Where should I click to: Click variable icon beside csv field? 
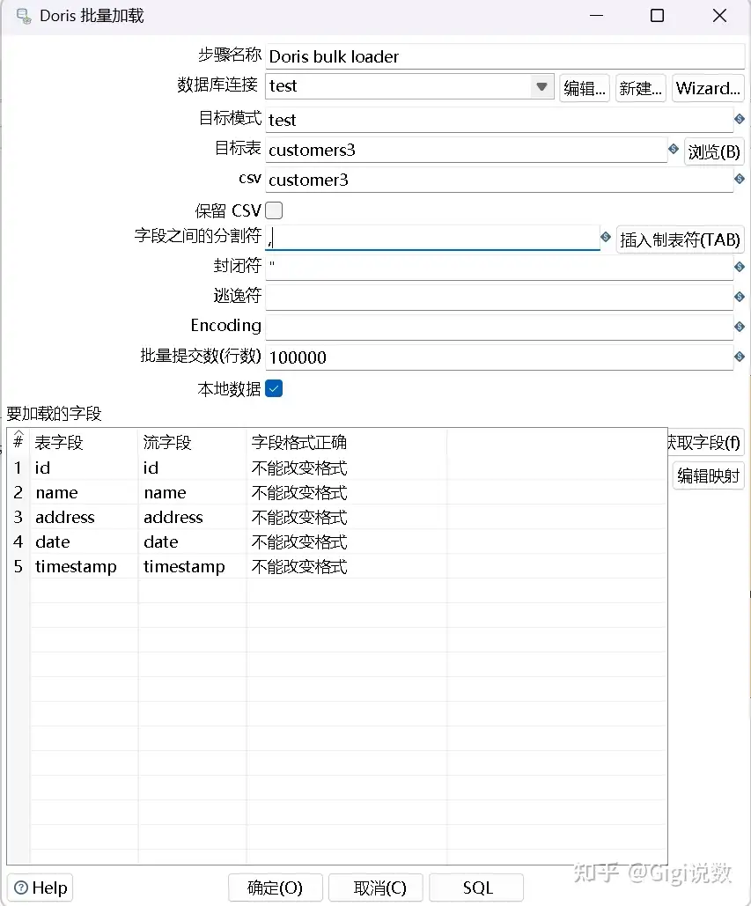click(740, 179)
